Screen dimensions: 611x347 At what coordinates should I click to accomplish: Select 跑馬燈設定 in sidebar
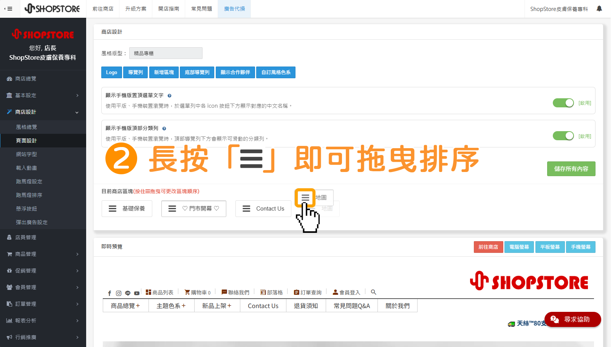pyautogui.click(x=43, y=181)
